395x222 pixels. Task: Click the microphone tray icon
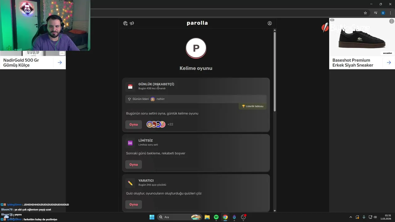coord(364,217)
